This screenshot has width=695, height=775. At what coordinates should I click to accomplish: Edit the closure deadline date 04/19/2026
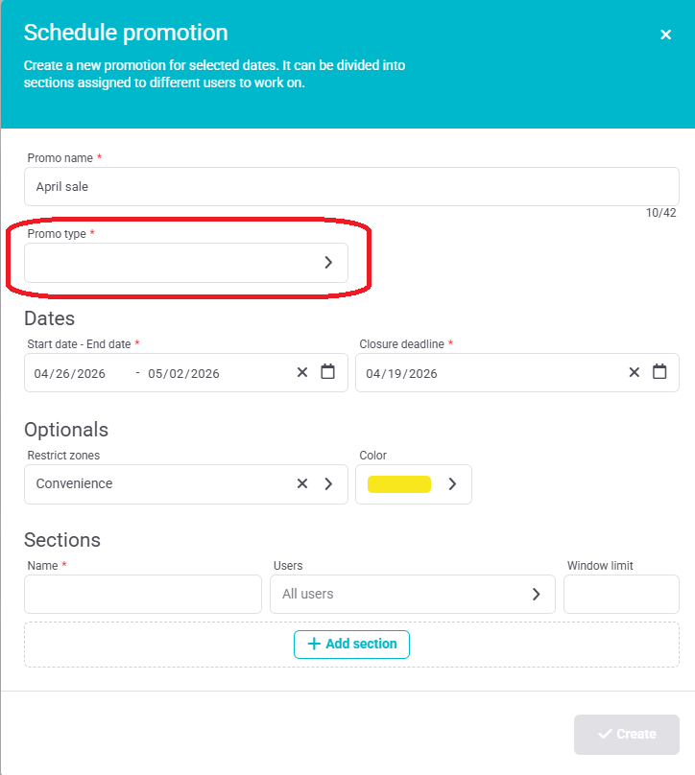[401, 373]
